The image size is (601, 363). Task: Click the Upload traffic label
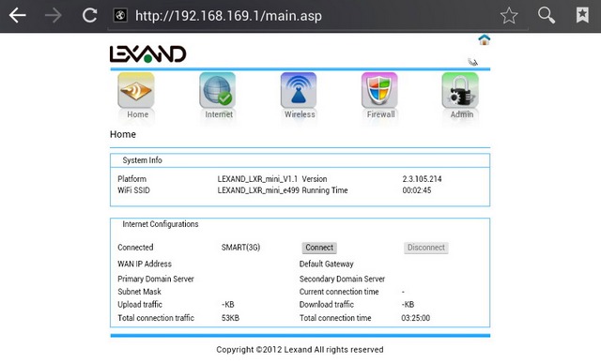pos(140,305)
